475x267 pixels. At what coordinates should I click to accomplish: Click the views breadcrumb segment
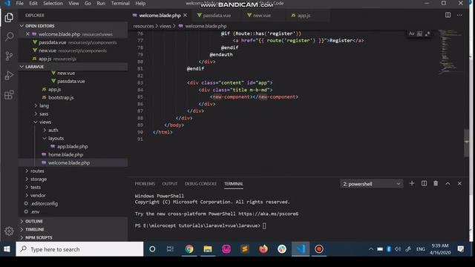166,26
